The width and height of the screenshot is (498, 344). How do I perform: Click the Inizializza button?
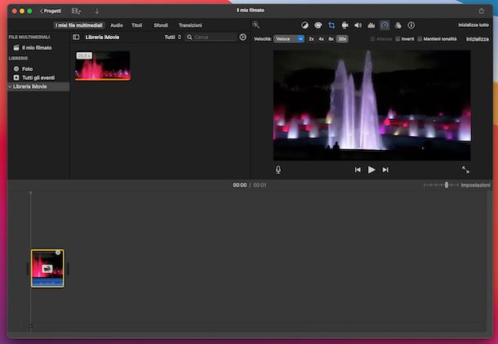478,39
